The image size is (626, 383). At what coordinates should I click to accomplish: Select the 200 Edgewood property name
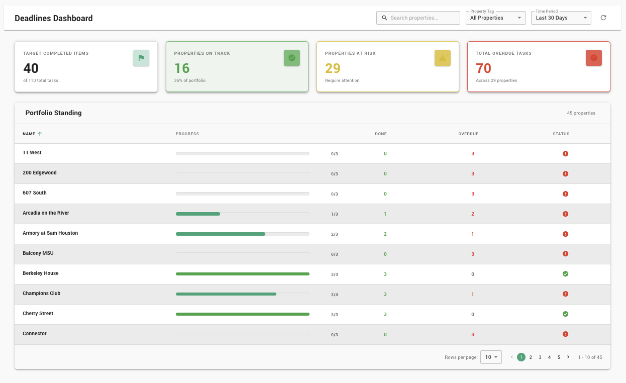click(x=40, y=172)
